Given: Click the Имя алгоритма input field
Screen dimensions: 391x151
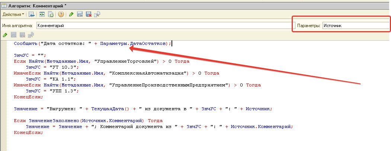Looking at the screenshot, I should 163,26.
